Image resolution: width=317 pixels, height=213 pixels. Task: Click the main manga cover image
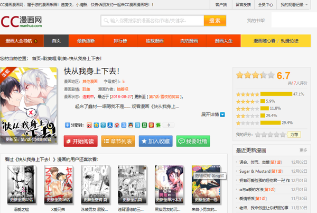(29, 105)
